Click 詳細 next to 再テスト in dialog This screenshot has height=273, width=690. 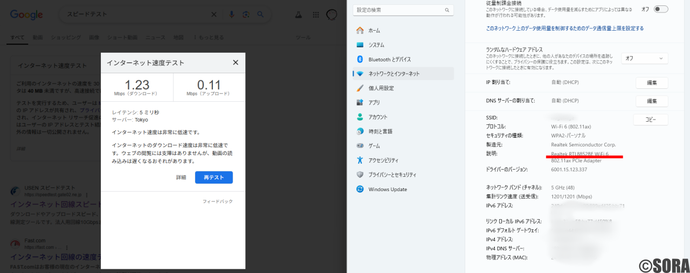coord(181,177)
